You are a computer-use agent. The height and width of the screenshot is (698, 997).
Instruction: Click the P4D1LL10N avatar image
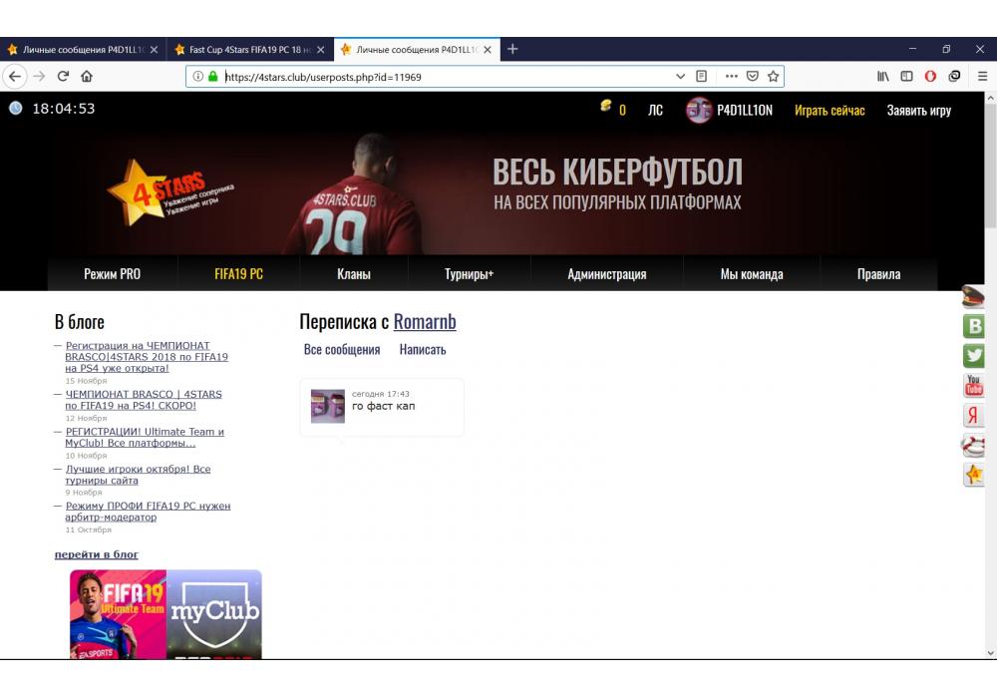pyautogui.click(x=698, y=110)
